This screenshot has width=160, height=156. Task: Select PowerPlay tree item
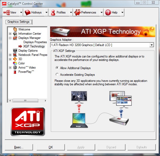click(26, 72)
